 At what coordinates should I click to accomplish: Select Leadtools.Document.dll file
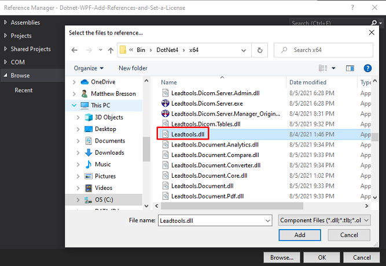point(203,186)
